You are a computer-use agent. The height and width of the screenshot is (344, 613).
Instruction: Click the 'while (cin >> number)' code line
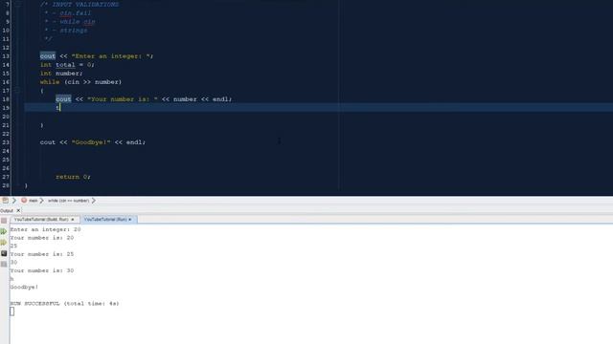80,82
